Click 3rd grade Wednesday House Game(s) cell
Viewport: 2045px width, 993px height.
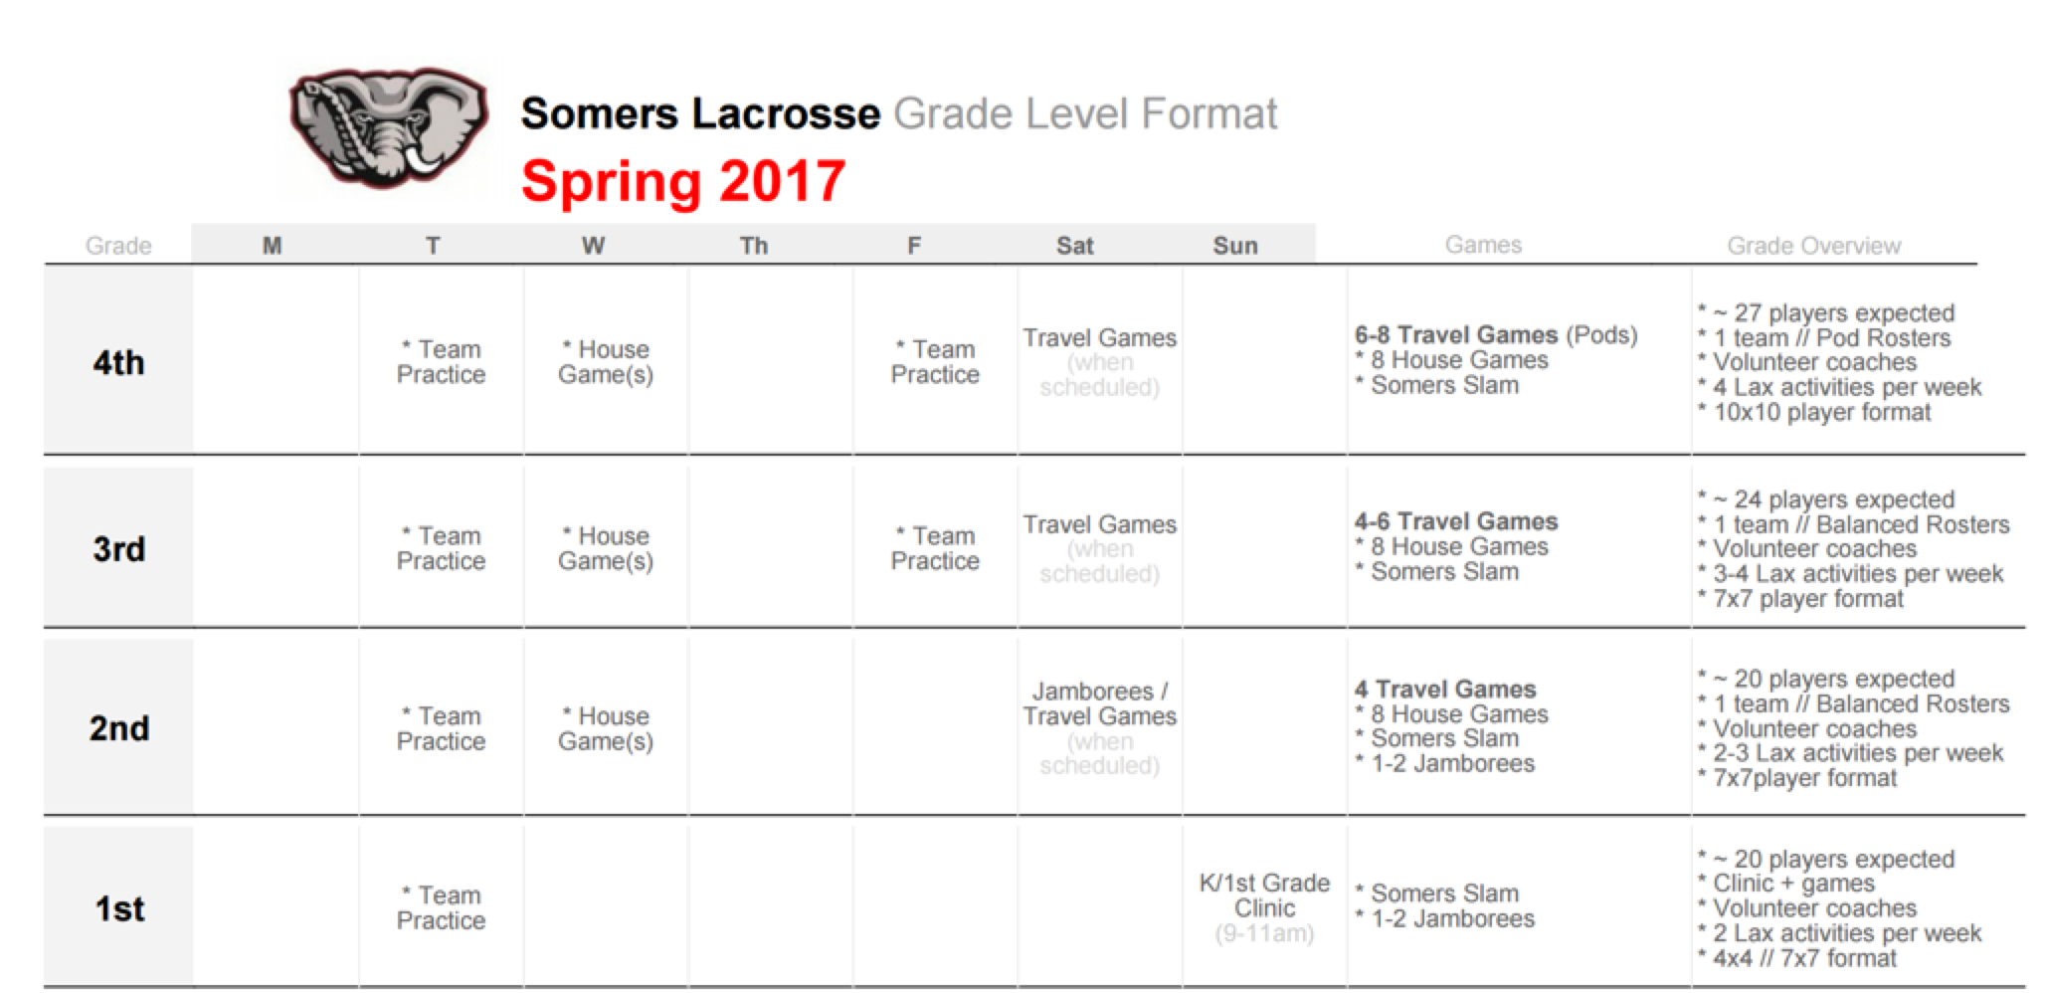[605, 548]
